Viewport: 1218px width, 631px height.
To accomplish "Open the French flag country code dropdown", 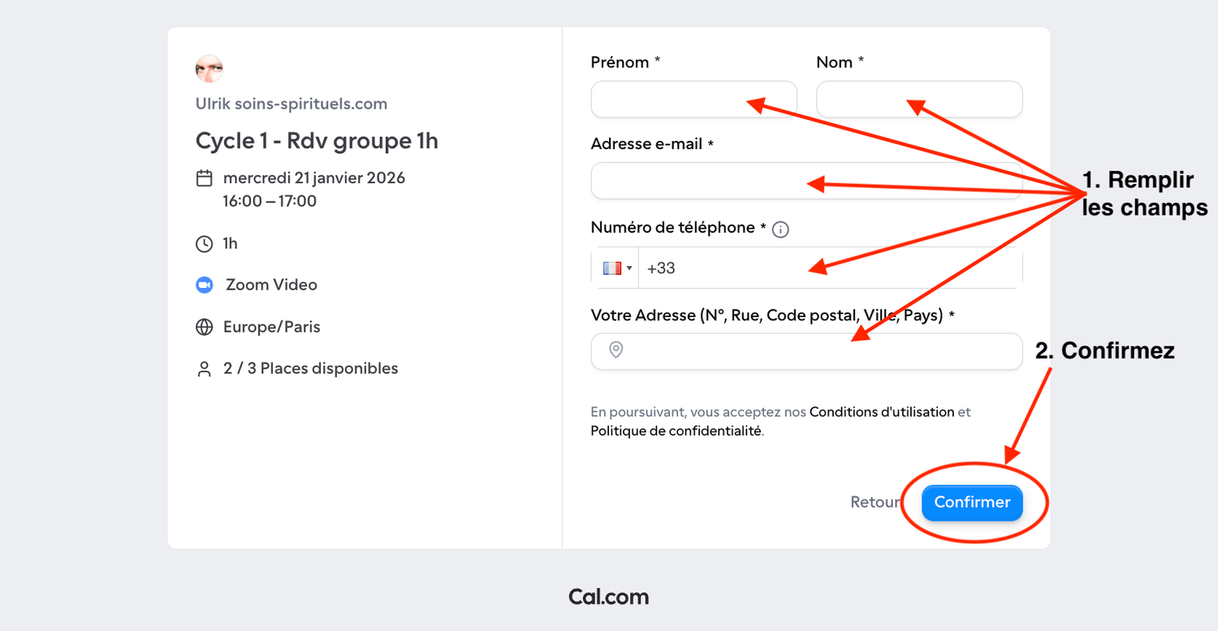I will [617, 268].
